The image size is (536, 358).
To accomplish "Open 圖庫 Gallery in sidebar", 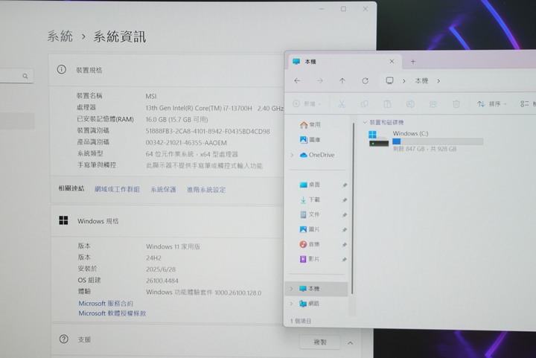I will [310, 140].
